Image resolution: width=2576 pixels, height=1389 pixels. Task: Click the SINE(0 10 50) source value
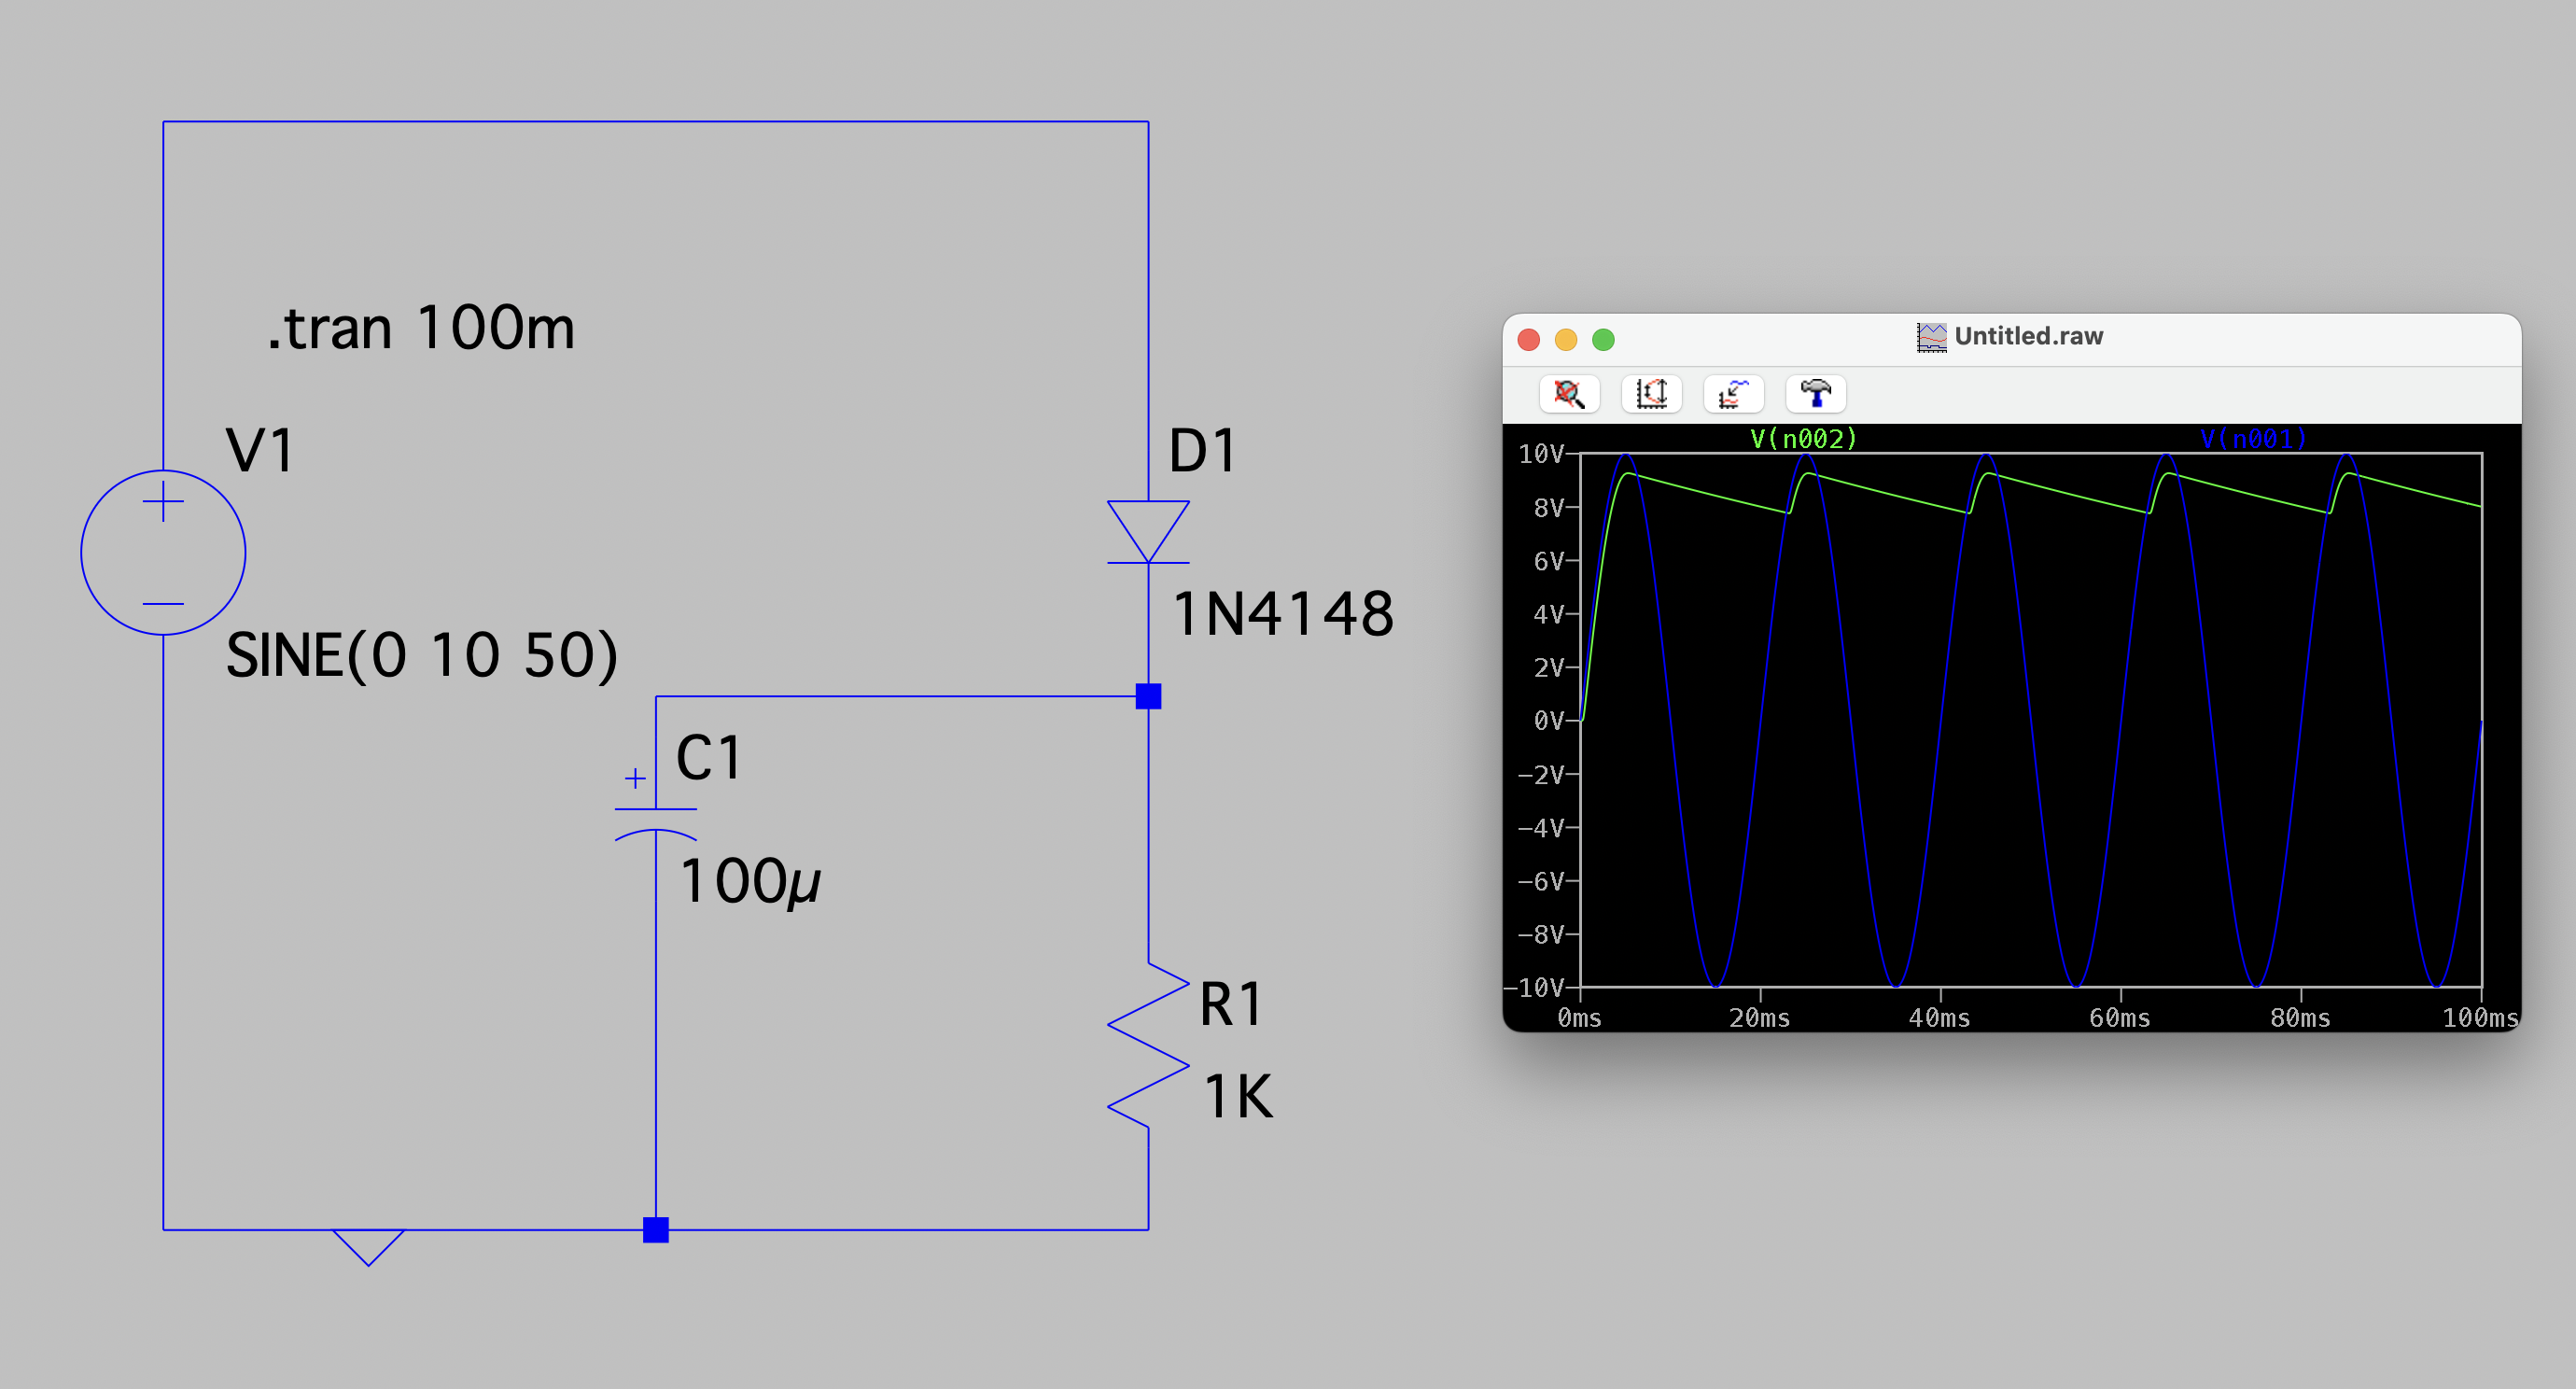click(x=421, y=655)
